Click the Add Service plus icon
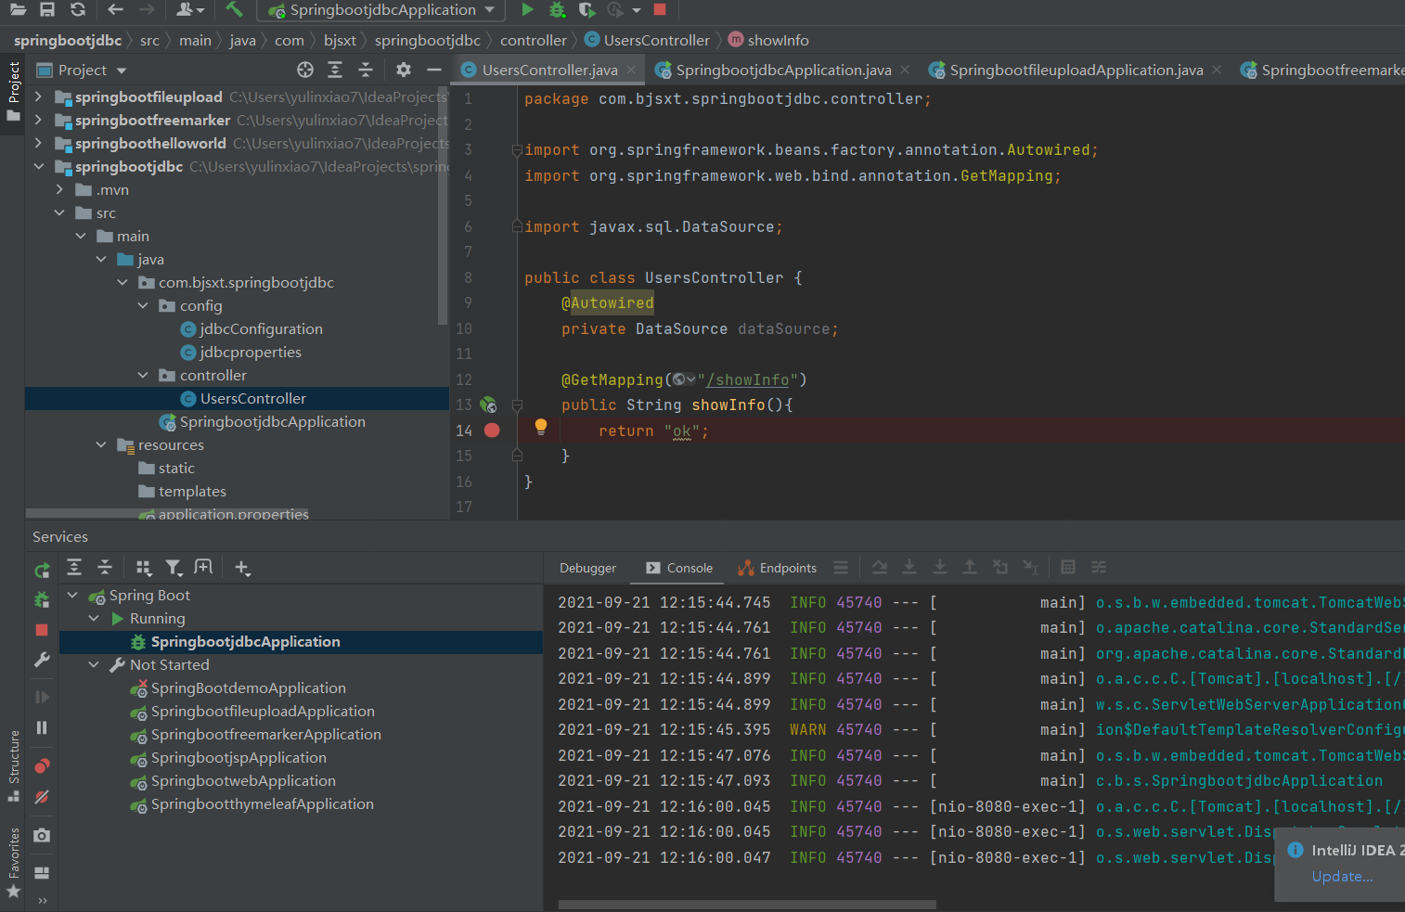This screenshot has height=912, width=1405. click(x=242, y=568)
